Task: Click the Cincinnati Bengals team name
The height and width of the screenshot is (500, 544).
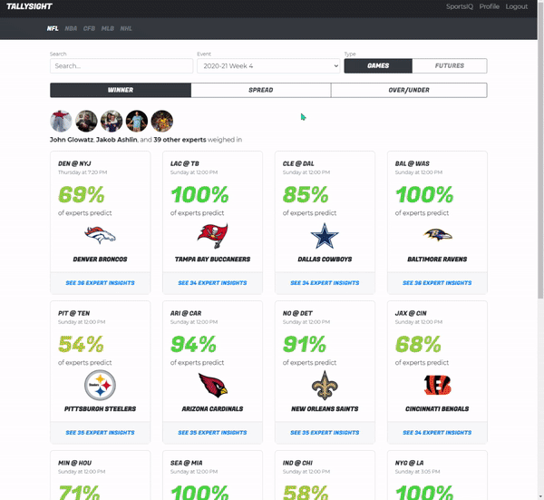Action: coord(437,409)
